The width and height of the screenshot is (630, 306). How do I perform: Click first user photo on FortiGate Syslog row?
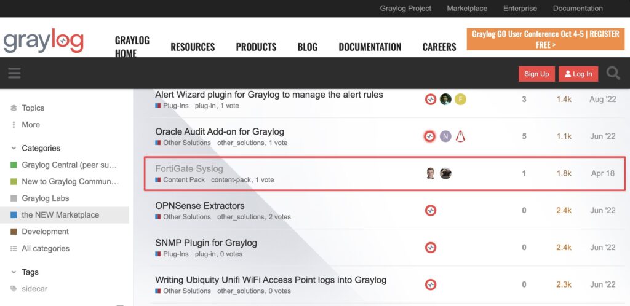pos(430,173)
